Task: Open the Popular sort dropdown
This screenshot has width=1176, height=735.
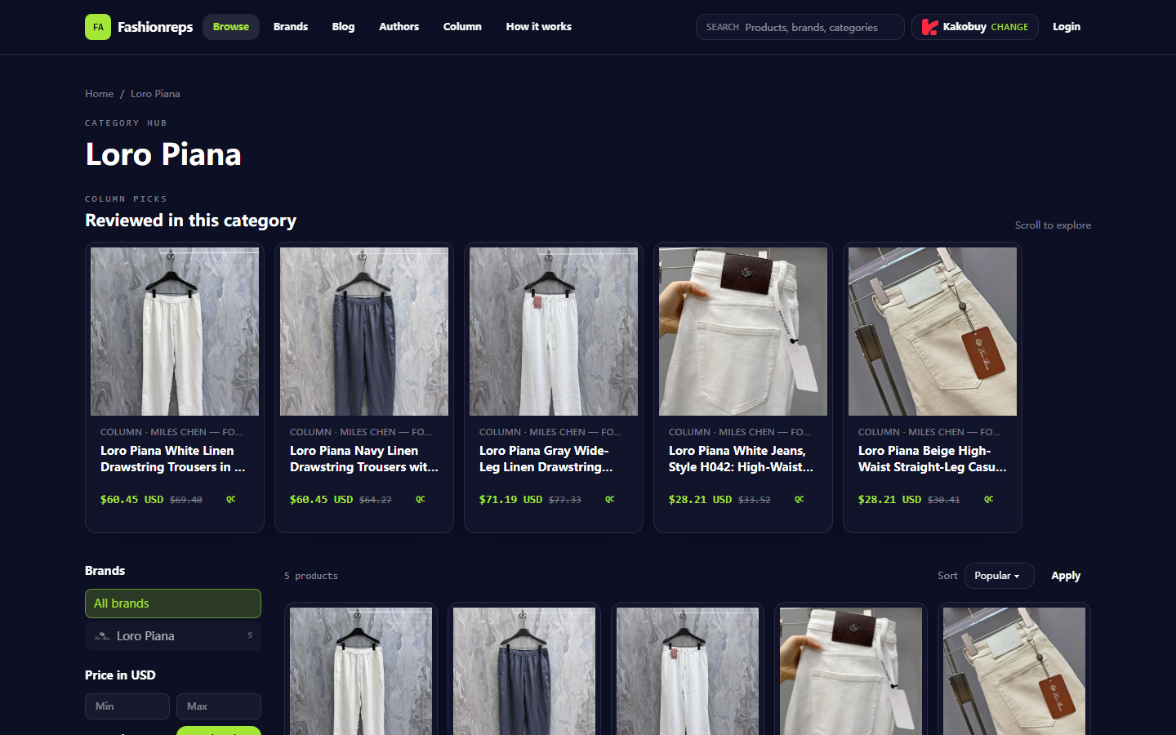Action: (x=999, y=576)
